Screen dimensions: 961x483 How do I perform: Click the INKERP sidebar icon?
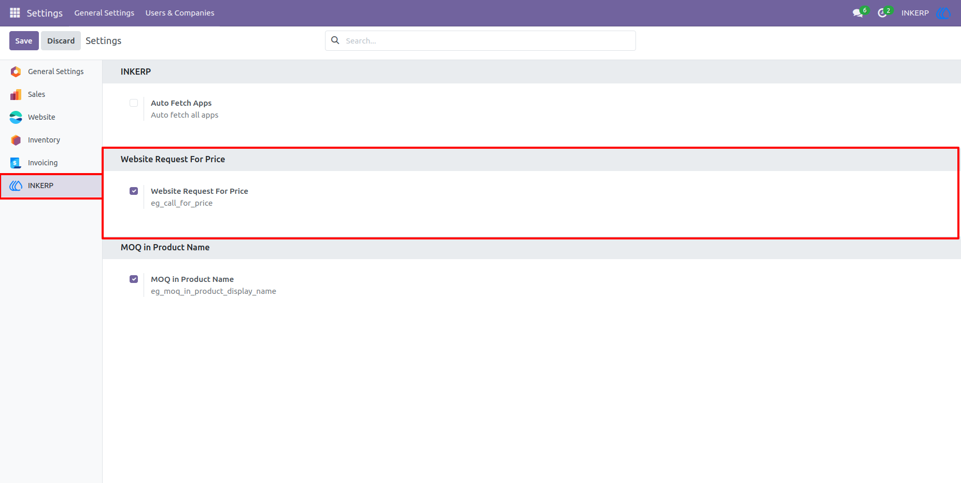(x=16, y=186)
